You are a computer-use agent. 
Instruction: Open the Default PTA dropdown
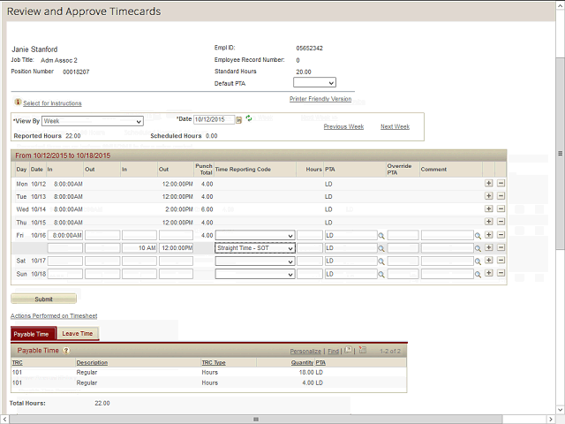(314, 82)
